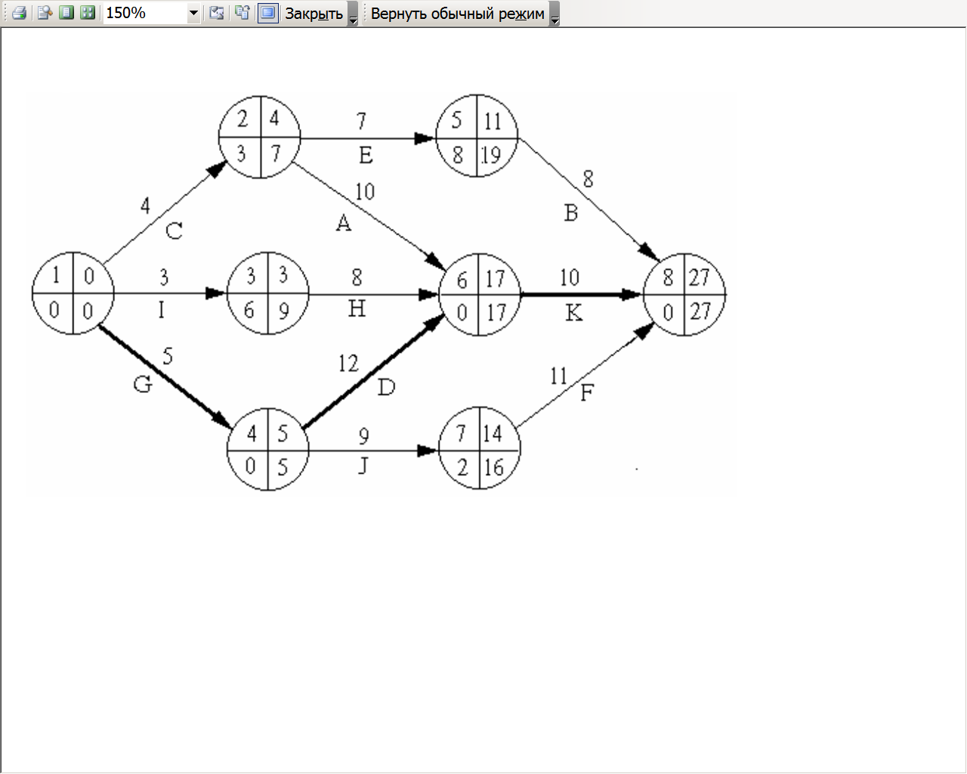Image resolution: width=967 pixels, height=774 pixels.
Task: Click the edge label C
Action: click(175, 231)
